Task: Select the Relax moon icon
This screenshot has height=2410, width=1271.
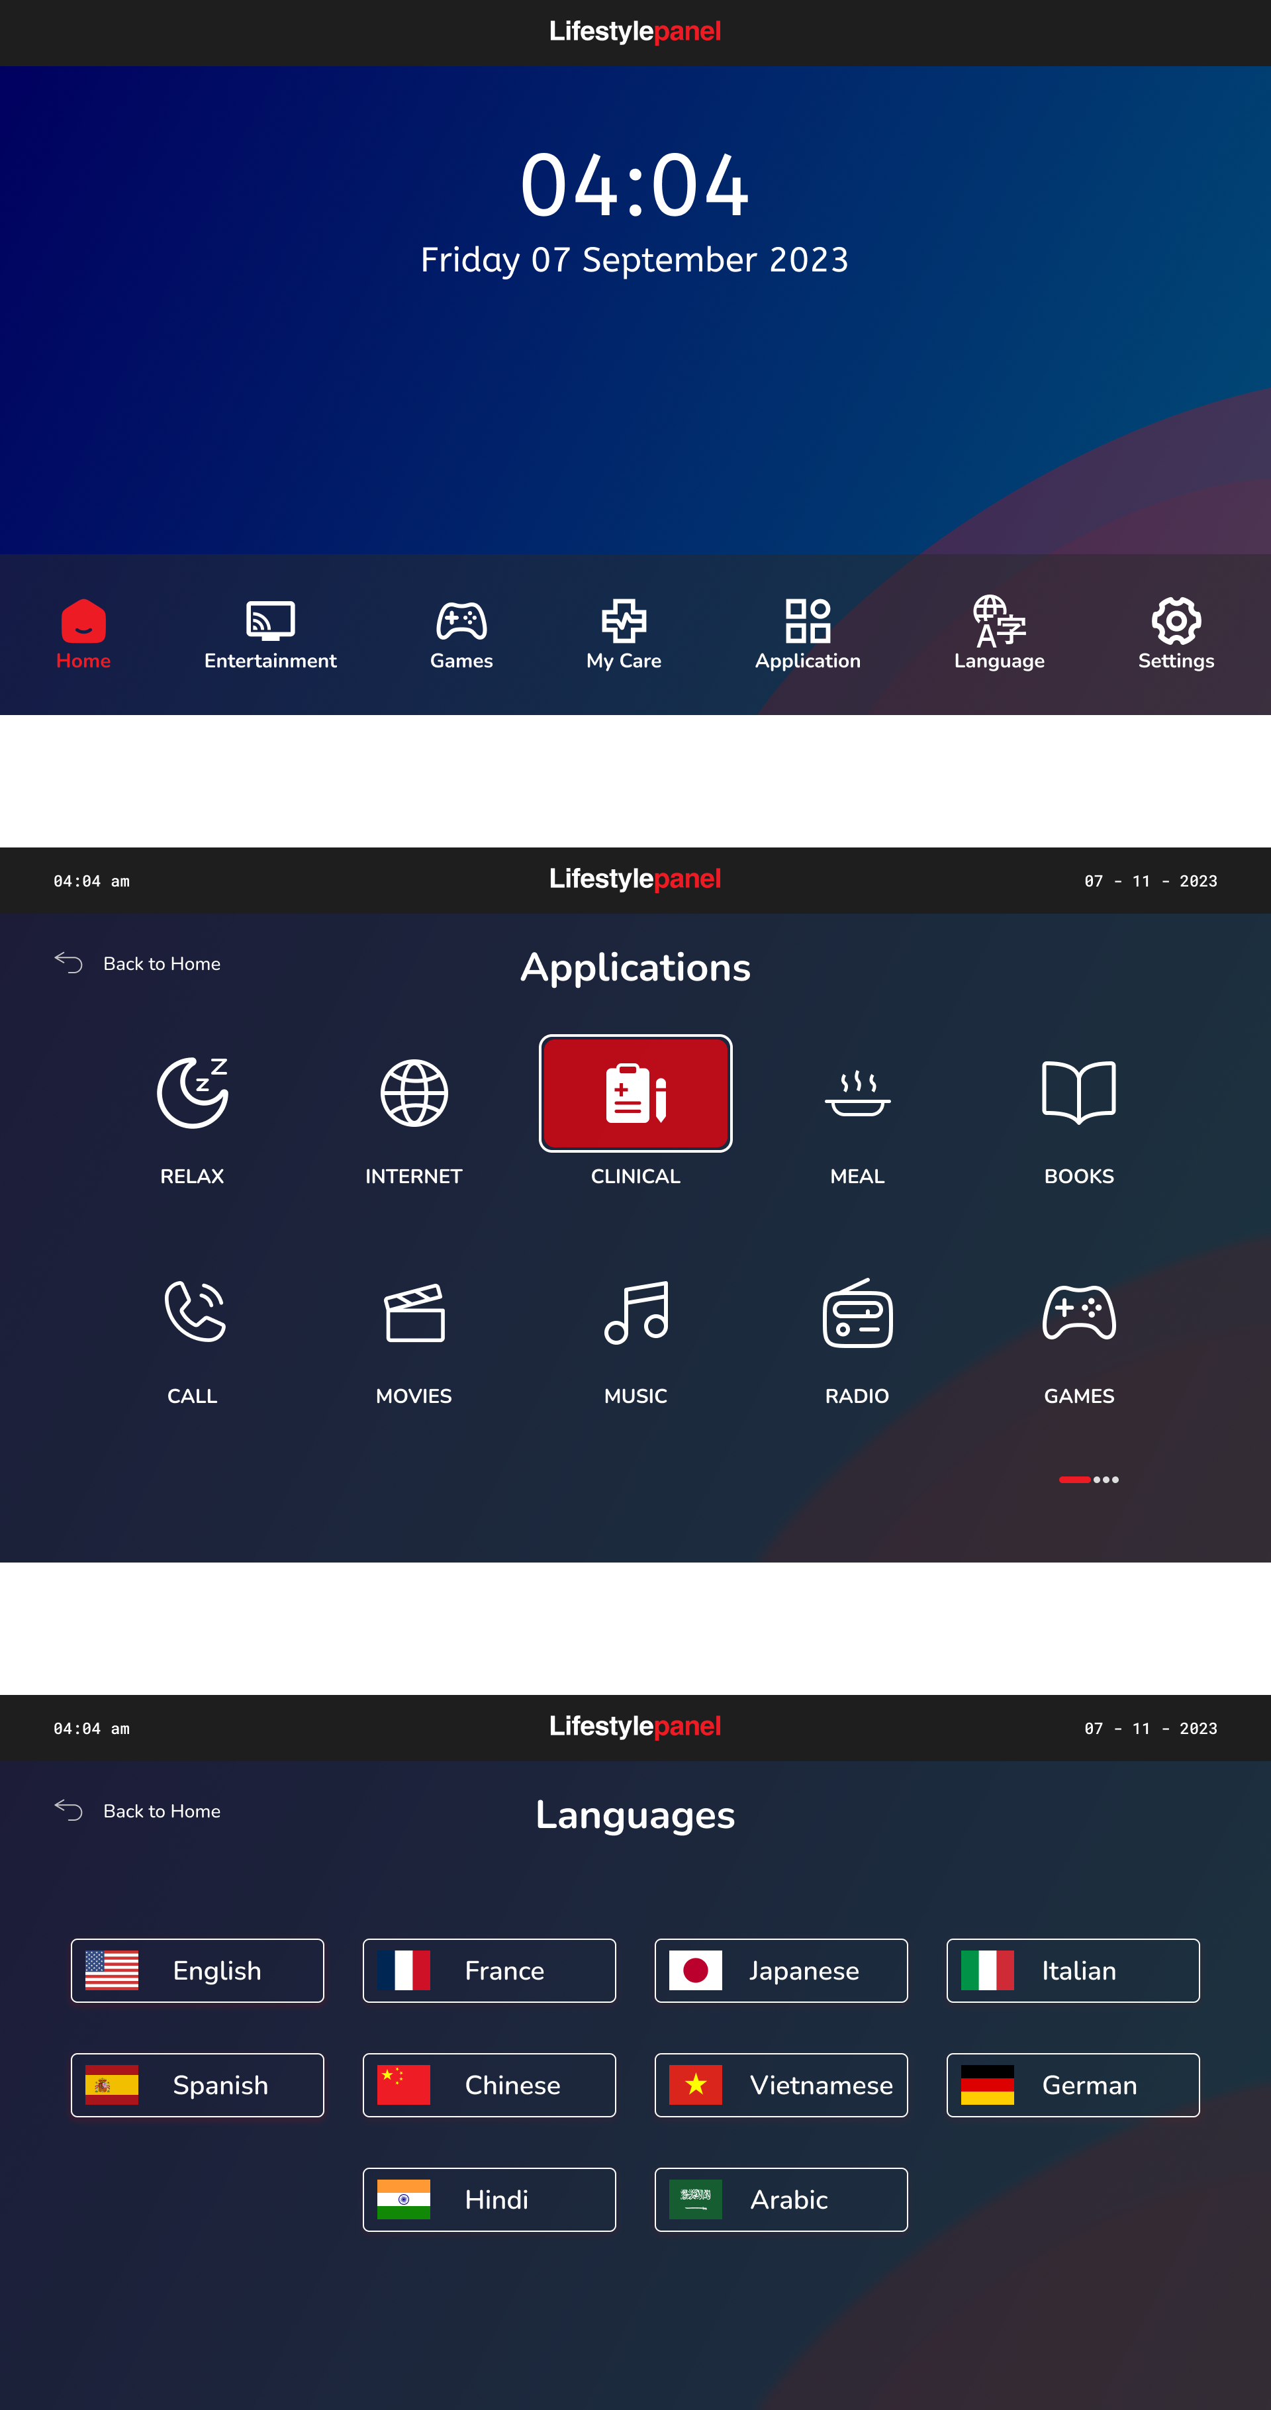Action: point(193,1092)
